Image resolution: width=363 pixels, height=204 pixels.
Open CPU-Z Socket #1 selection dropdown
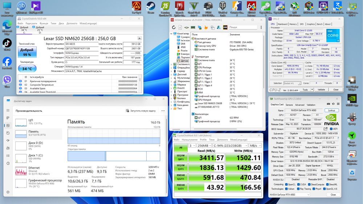tap(292, 83)
